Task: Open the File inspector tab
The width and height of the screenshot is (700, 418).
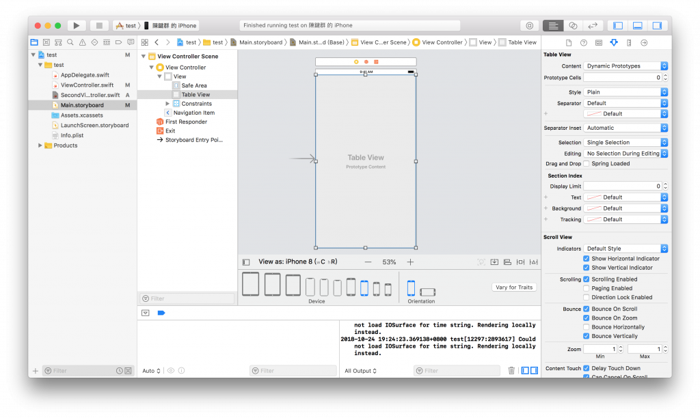Action: click(x=569, y=43)
